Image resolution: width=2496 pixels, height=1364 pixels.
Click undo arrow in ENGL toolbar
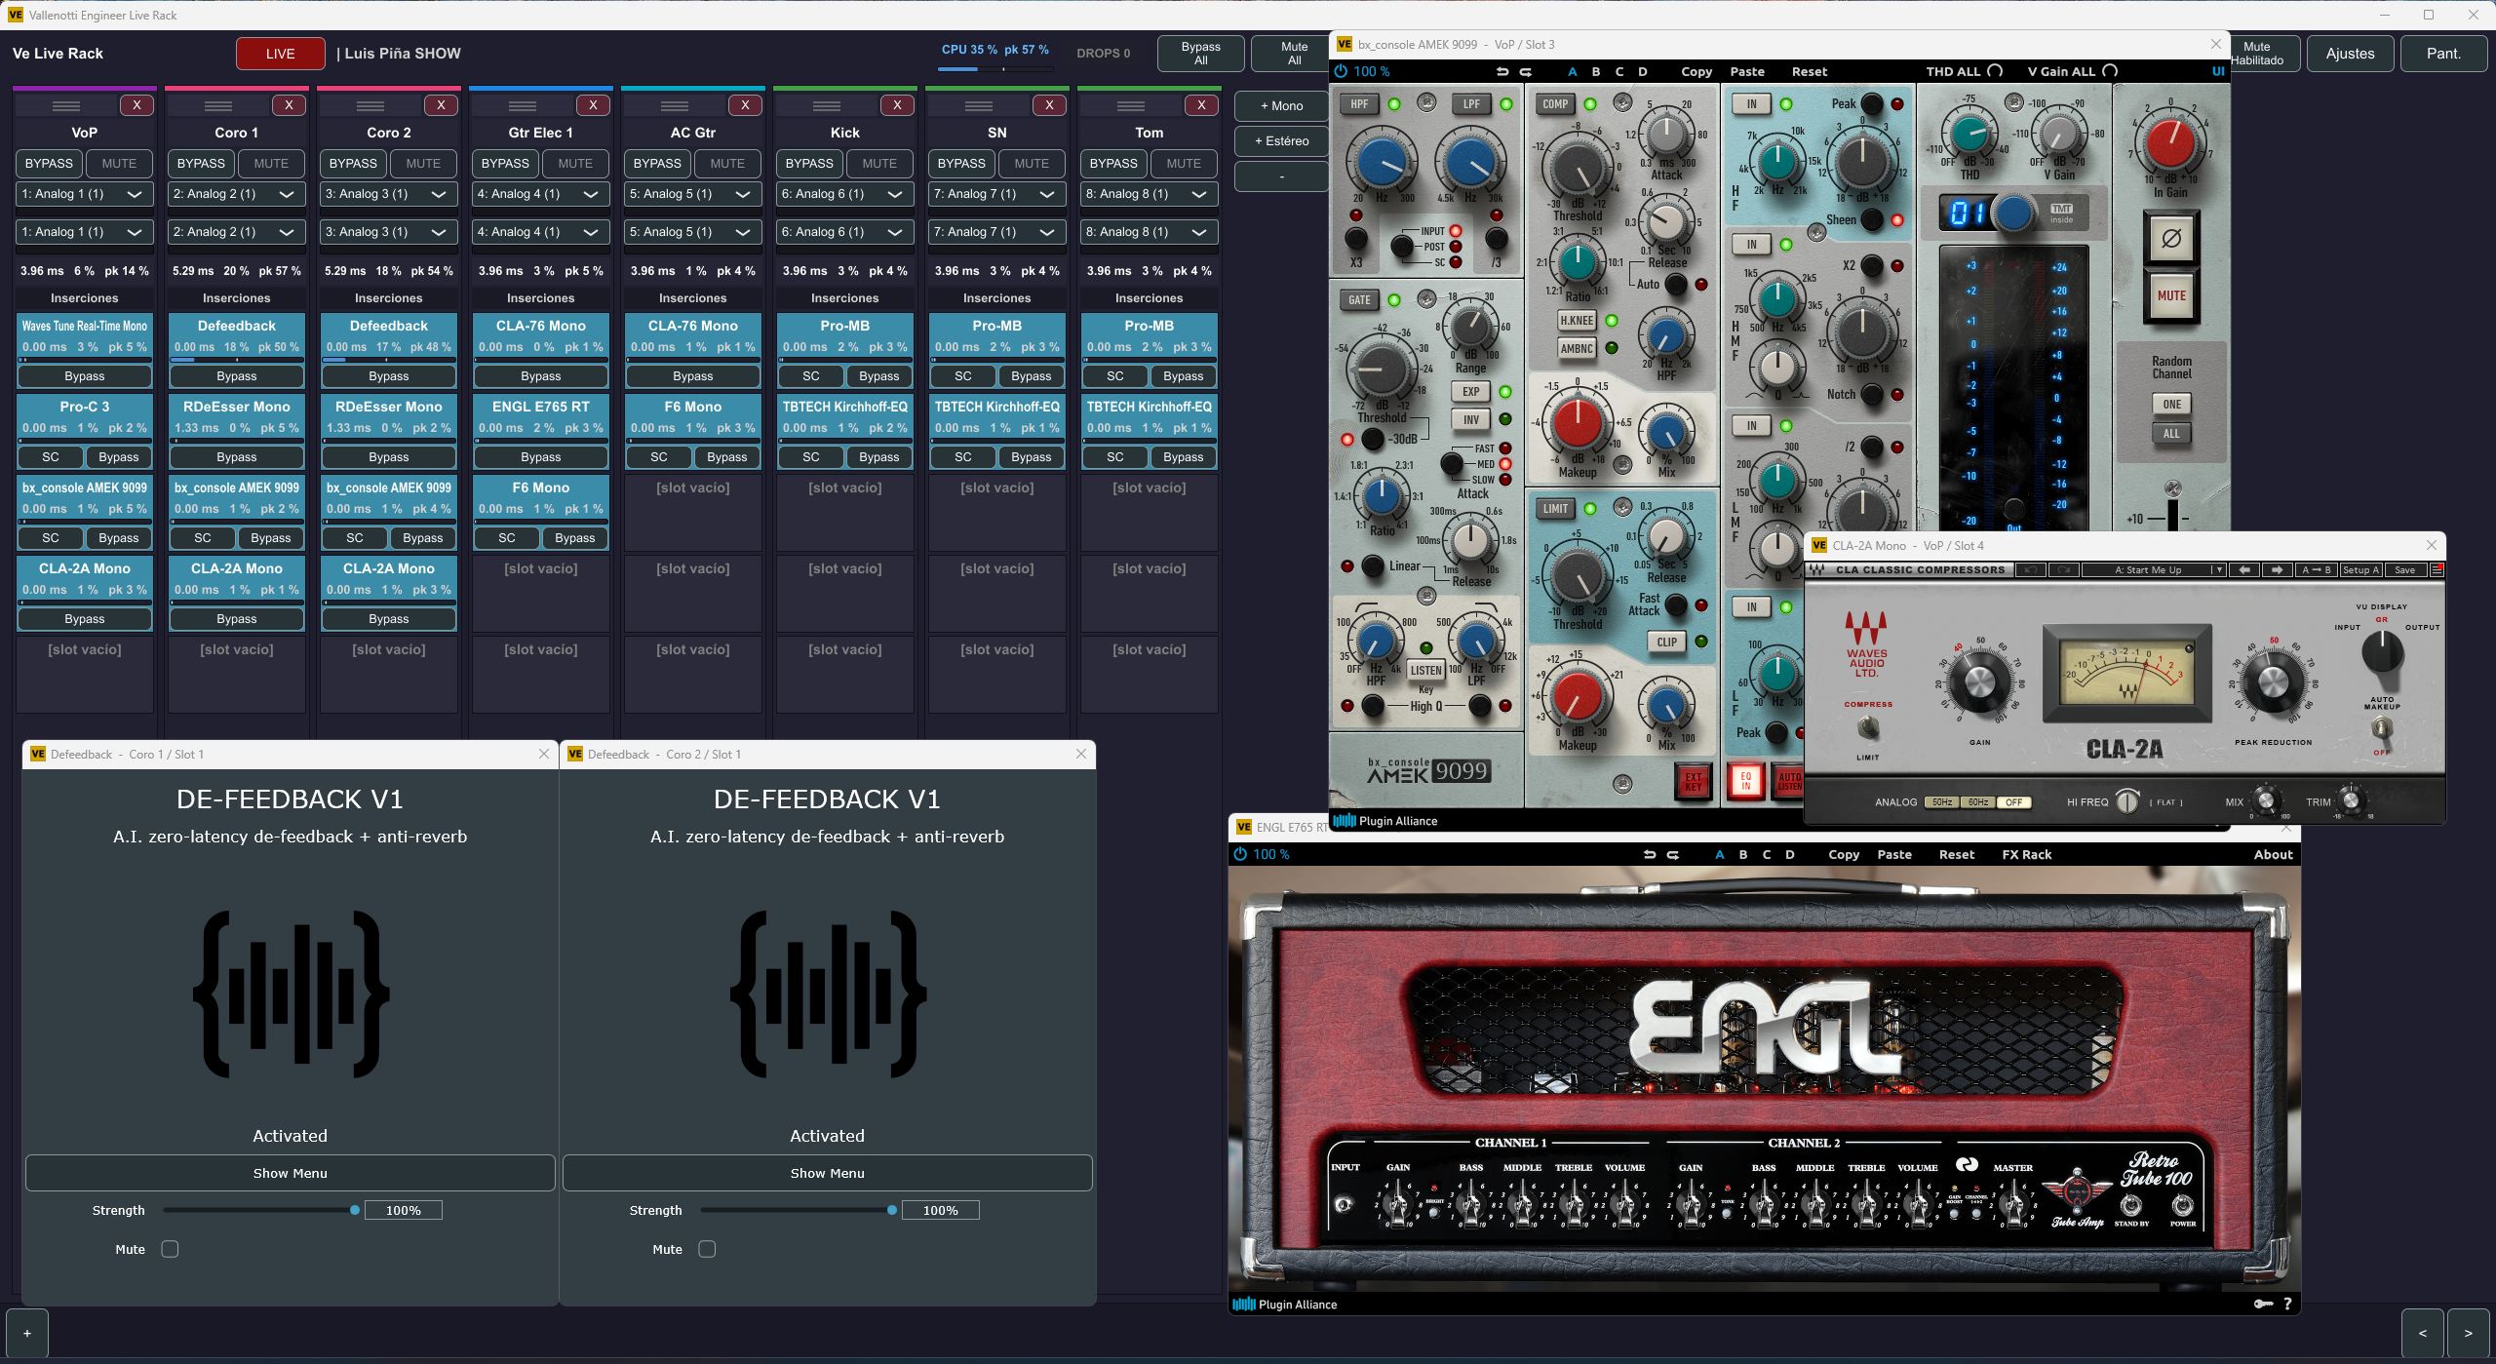click(x=1650, y=854)
